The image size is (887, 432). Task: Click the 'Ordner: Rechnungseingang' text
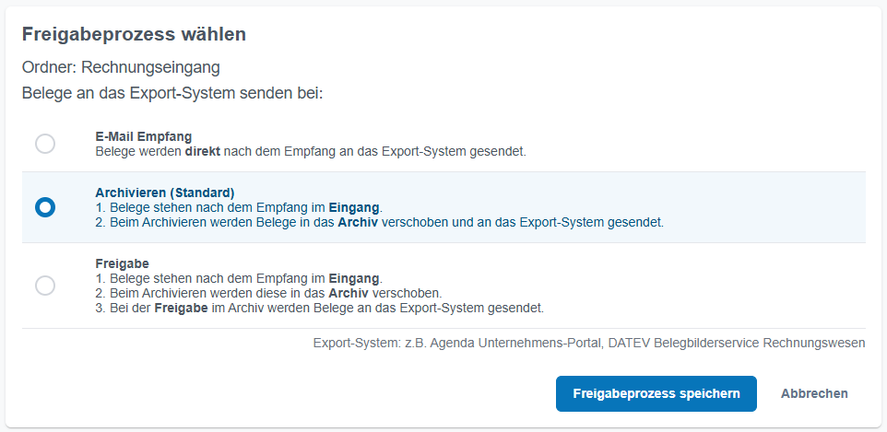(x=121, y=67)
